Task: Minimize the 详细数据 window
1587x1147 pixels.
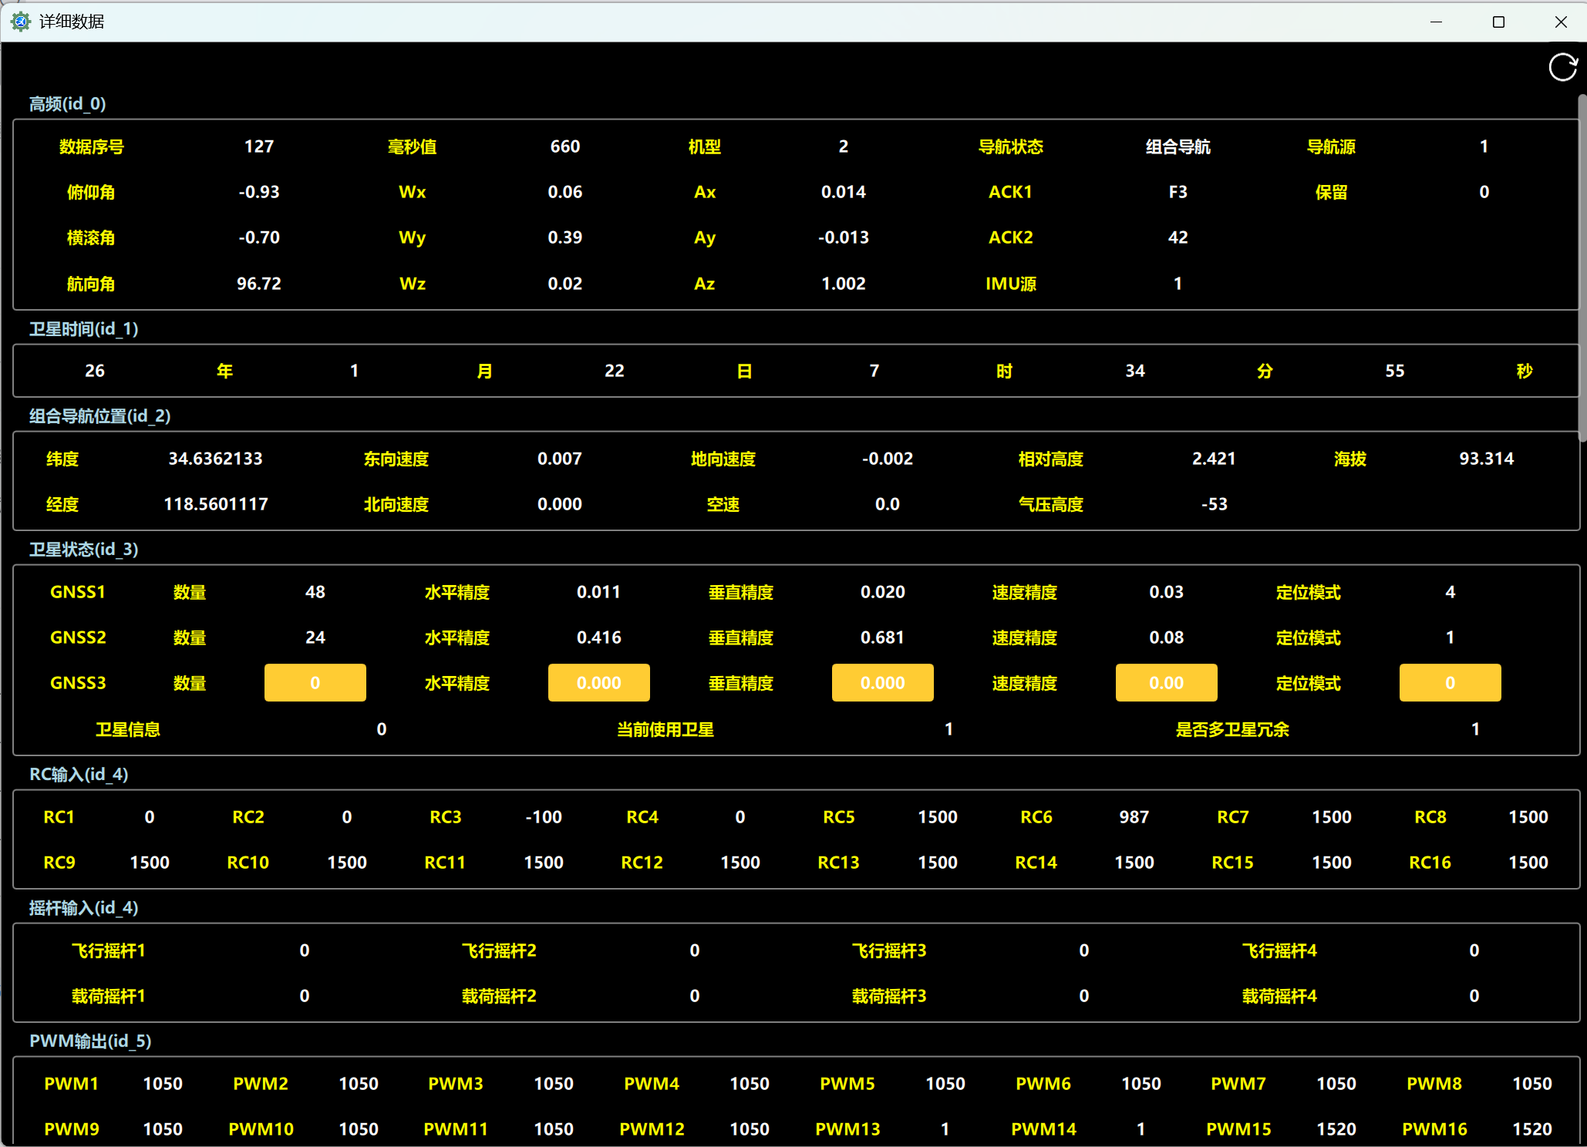Action: [x=1436, y=22]
